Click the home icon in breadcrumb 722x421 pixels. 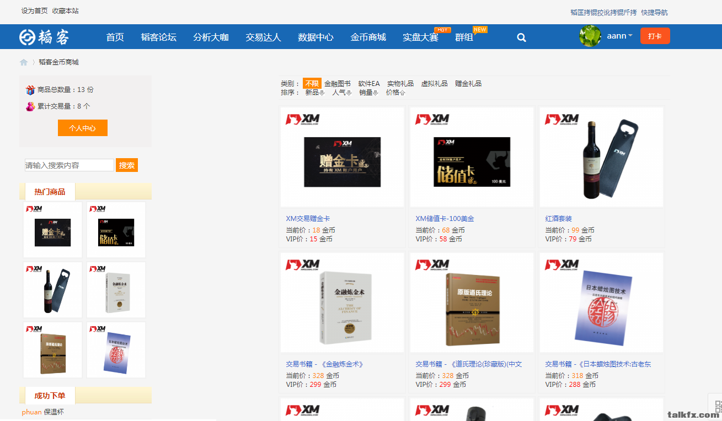tap(24, 62)
